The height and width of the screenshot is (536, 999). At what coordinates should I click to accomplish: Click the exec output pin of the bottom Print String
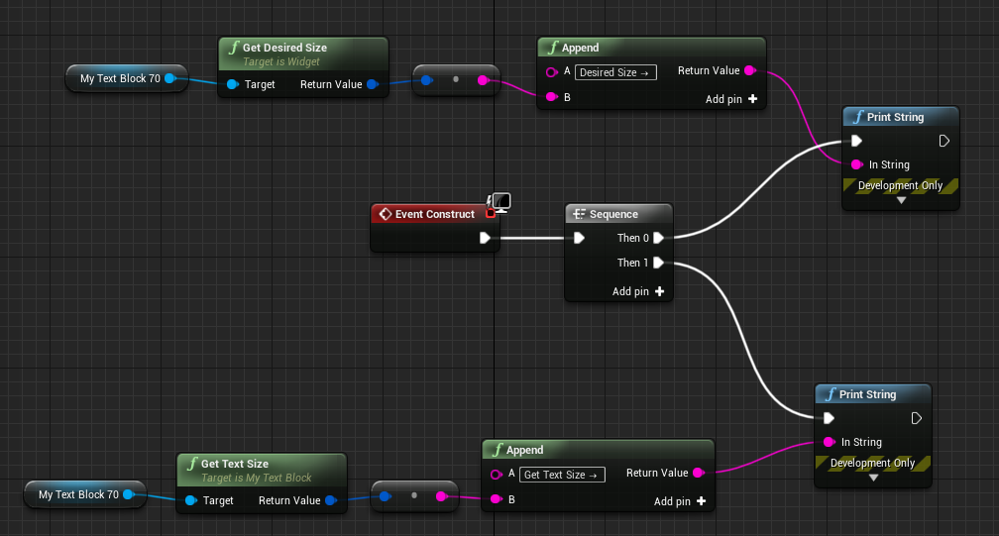click(916, 418)
